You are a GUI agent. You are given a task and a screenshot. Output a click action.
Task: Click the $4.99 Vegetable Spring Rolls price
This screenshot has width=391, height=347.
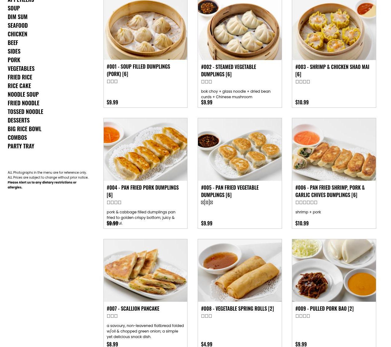(207, 344)
